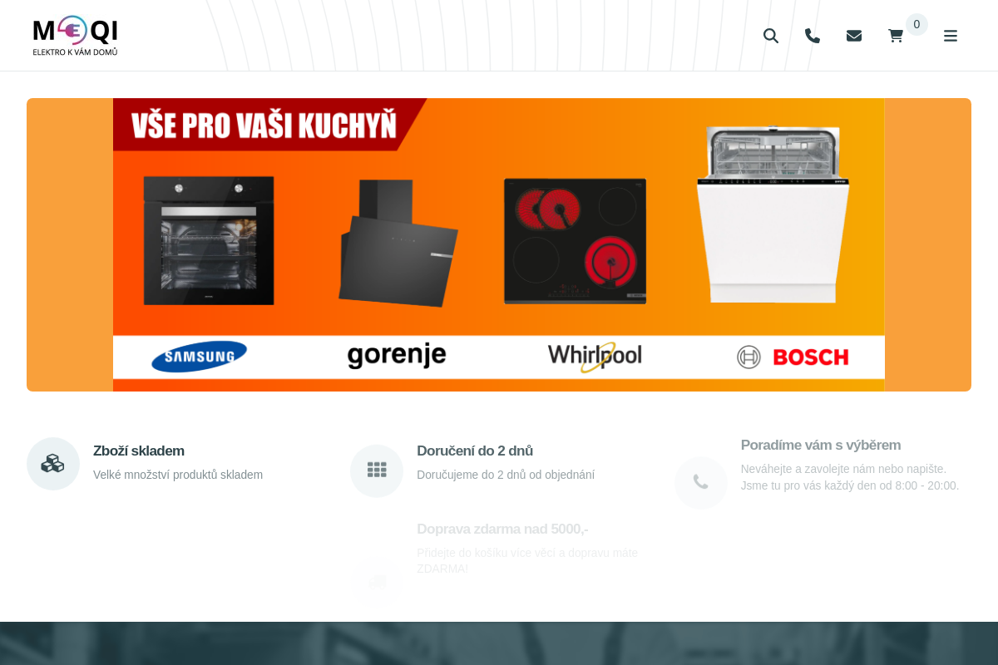The image size is (998, 665).
Task: Open the hamburger menu
Action: tap(951, 36)
